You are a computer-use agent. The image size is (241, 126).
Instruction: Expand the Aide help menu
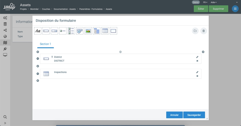(x=213, y=2)
